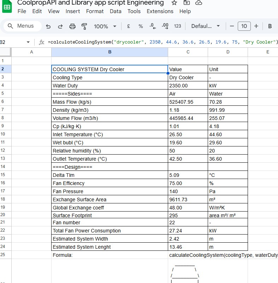The width and height of the screenshot is (278, 283).
Task: Open the Default font dropdown
Action: coord(206,26)
